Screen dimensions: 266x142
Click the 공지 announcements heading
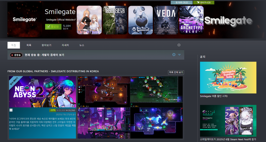click(x=202, y=57)
